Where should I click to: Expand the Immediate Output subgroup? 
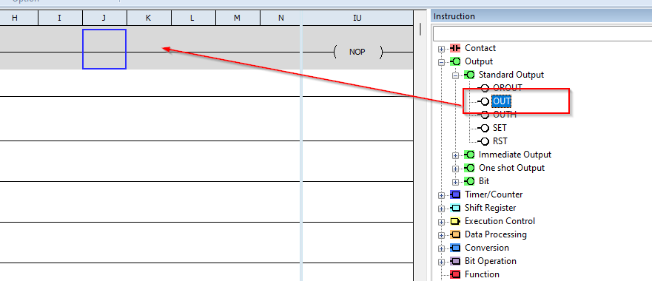pos(455,155)
